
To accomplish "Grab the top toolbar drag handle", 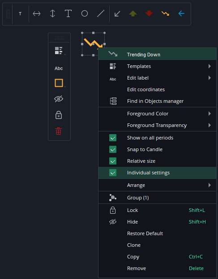I will (x=8, y=14).
